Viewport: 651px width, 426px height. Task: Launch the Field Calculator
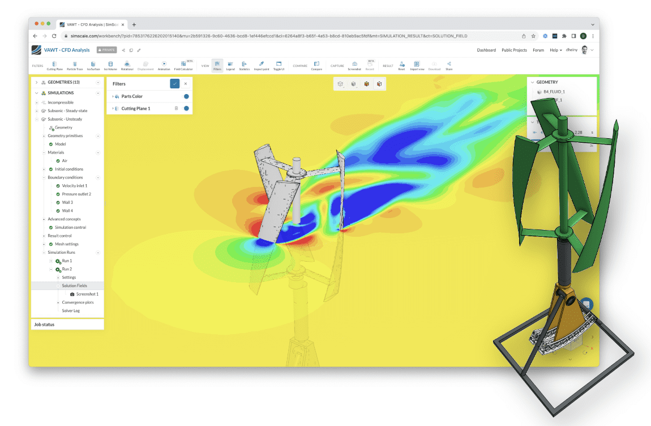(x=183, y=65)
